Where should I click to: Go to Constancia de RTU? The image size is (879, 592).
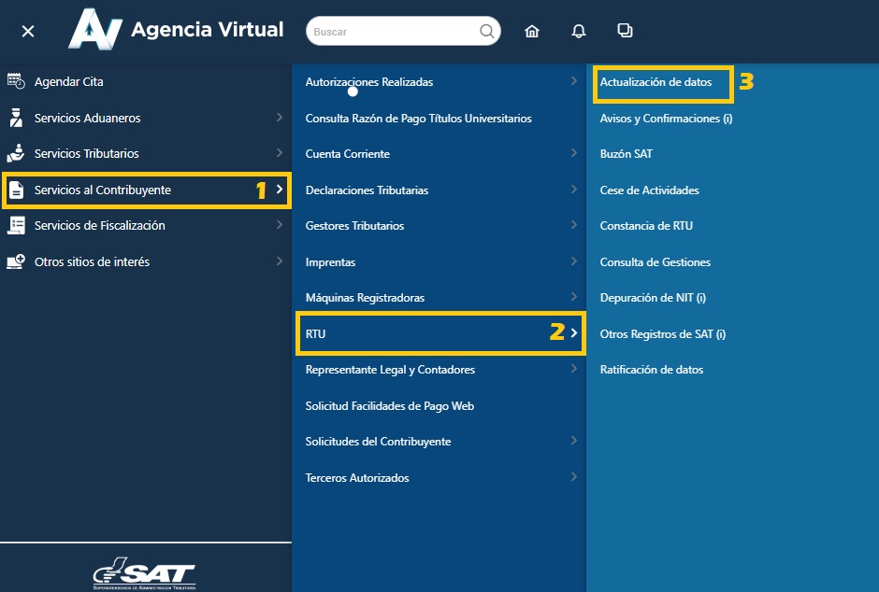646,226
